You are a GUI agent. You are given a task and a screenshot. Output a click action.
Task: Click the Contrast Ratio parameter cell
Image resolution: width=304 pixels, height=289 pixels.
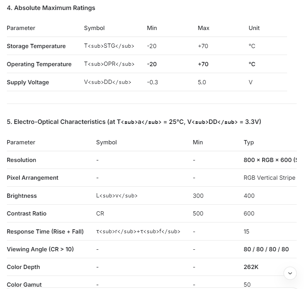click(27, 214)
